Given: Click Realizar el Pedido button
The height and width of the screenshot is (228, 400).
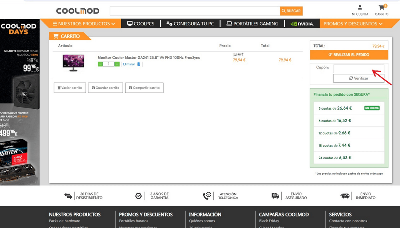Looking at the screenshot, I should coord(349,55).
